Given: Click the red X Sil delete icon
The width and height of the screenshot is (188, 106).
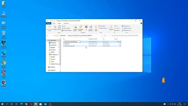Looking at the screenshot, I should pos(86,27).
